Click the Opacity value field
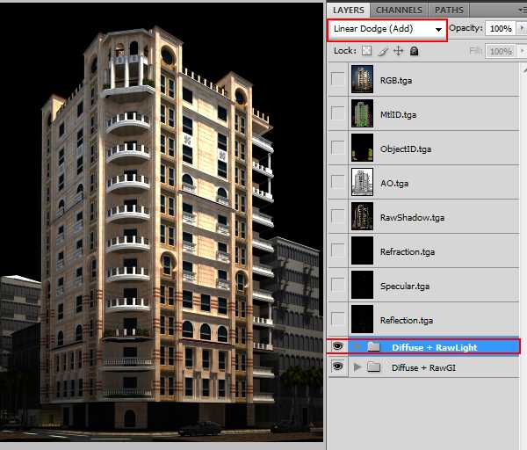The height and width of the screenshot is (450, 527). 501,29
